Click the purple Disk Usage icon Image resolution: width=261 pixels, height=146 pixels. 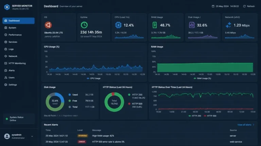pyautogui.click(x=192, y=25)
